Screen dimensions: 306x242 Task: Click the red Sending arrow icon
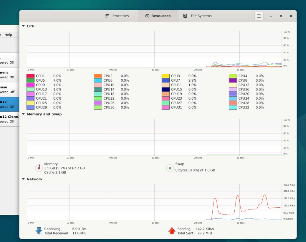point(172,231)
